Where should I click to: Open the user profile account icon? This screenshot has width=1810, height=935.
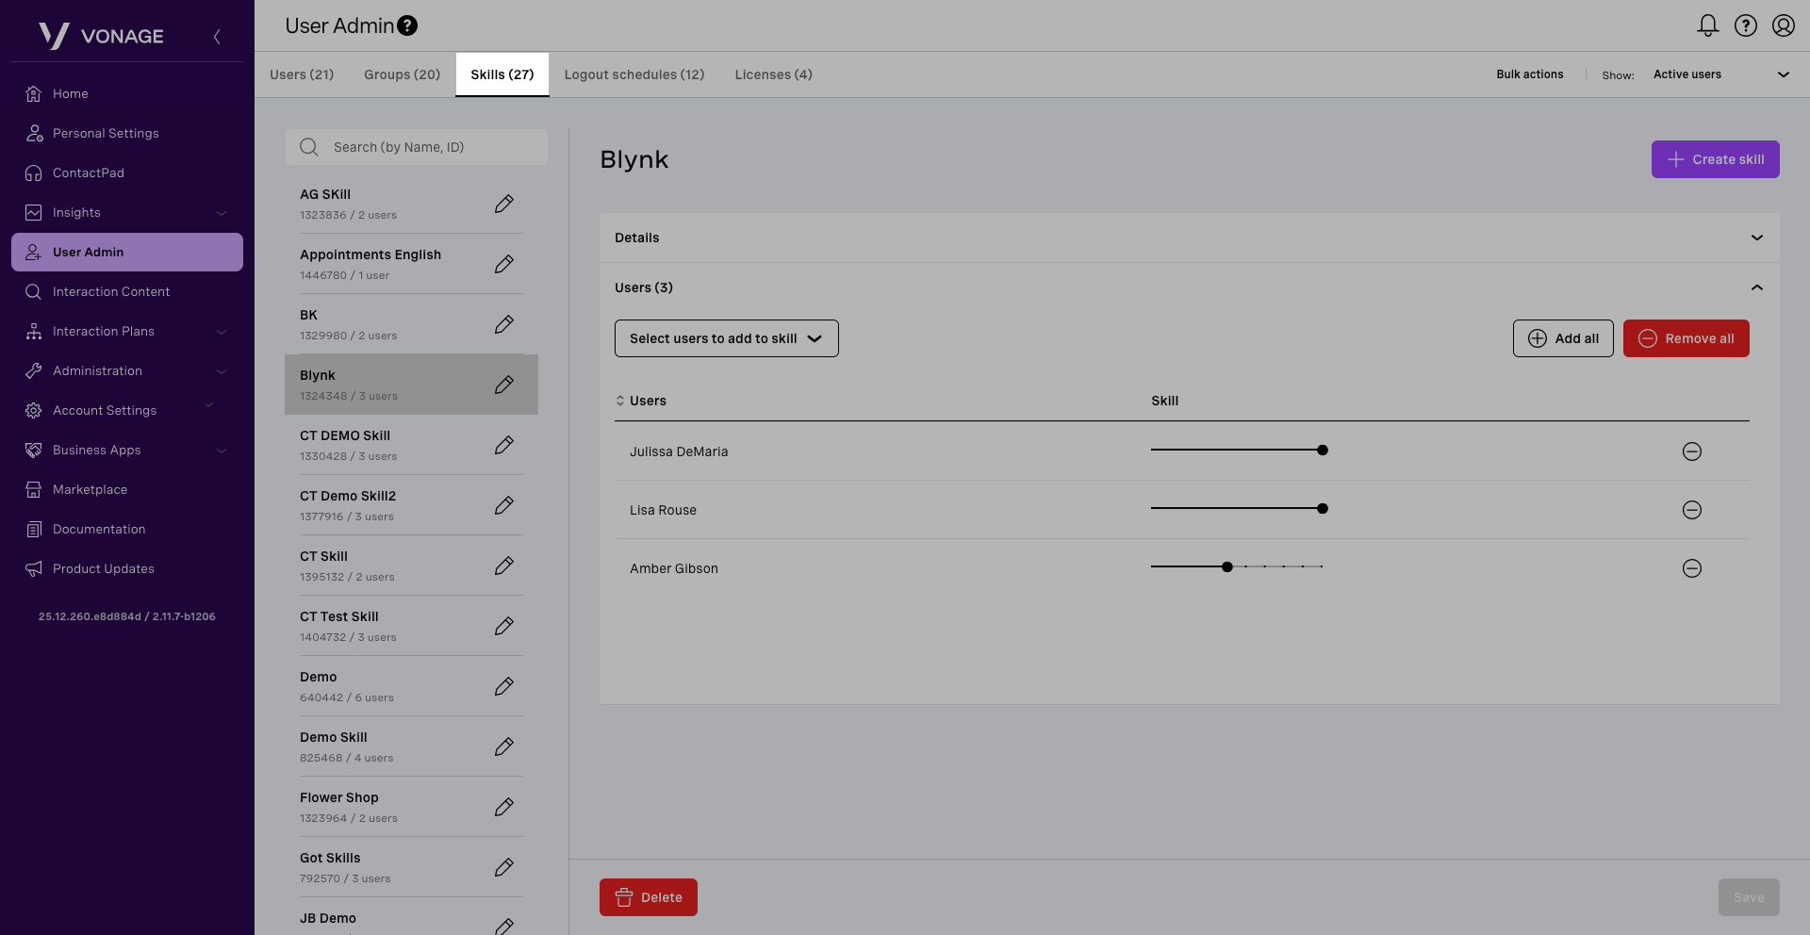[x=1783, y=25]
